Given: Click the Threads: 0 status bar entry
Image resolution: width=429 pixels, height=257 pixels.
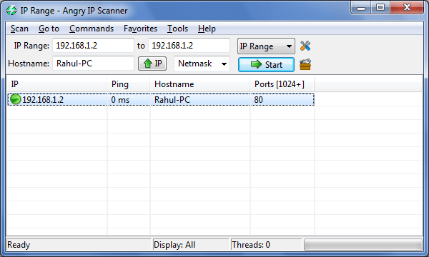Looking at the screenshot, I should coord(266,244).
